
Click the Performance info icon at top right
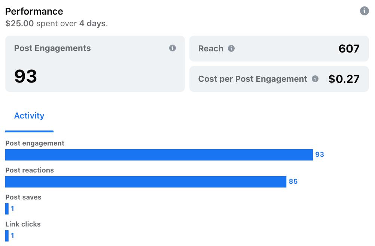point(364,11)
